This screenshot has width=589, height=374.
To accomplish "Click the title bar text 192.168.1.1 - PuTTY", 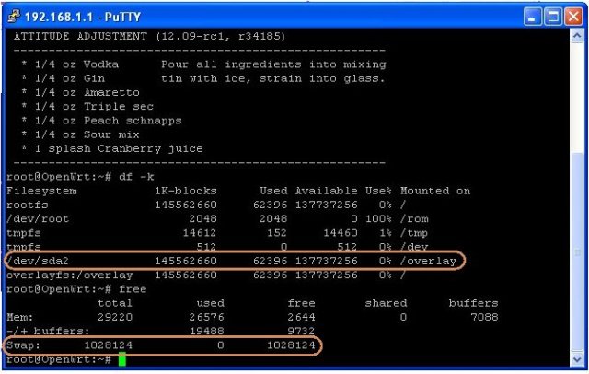I will (75, 14).
